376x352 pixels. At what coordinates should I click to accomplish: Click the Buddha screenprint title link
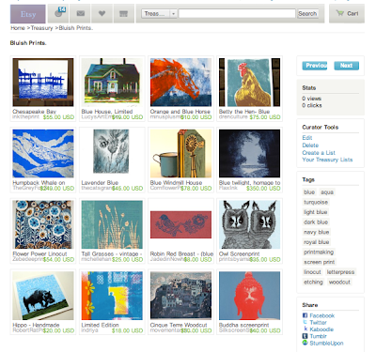tap(244, 325)
